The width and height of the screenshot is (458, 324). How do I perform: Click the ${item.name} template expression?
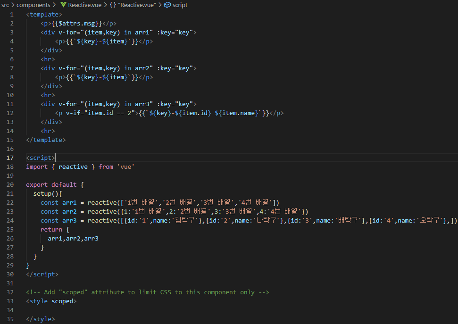pyautogui.click(x=237, y=113)
